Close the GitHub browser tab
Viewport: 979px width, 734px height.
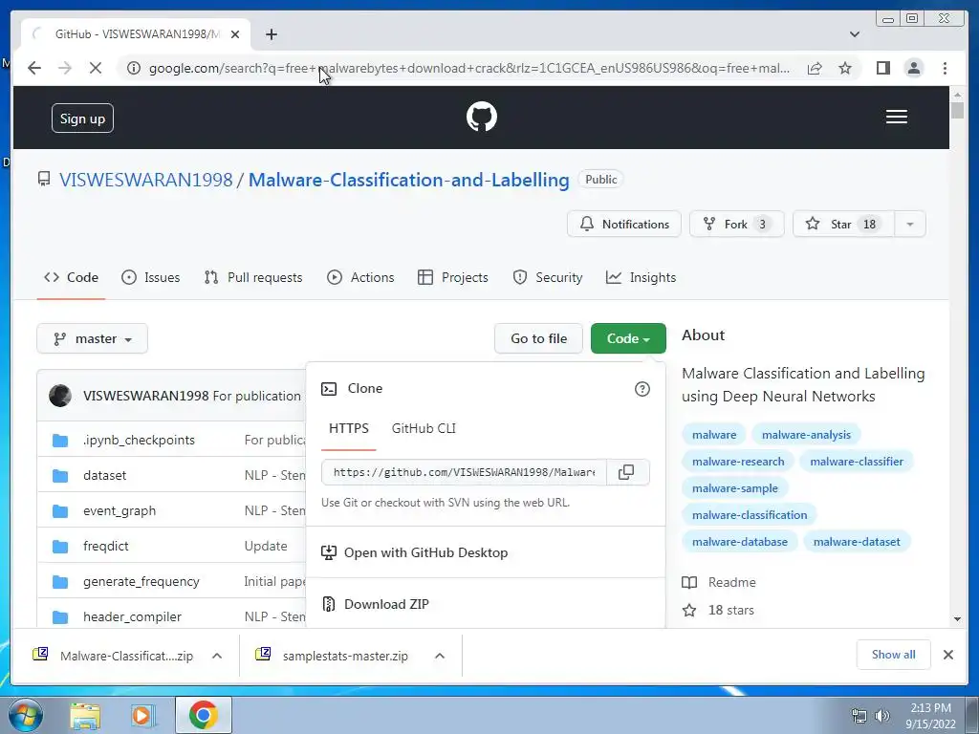point(235,34)
